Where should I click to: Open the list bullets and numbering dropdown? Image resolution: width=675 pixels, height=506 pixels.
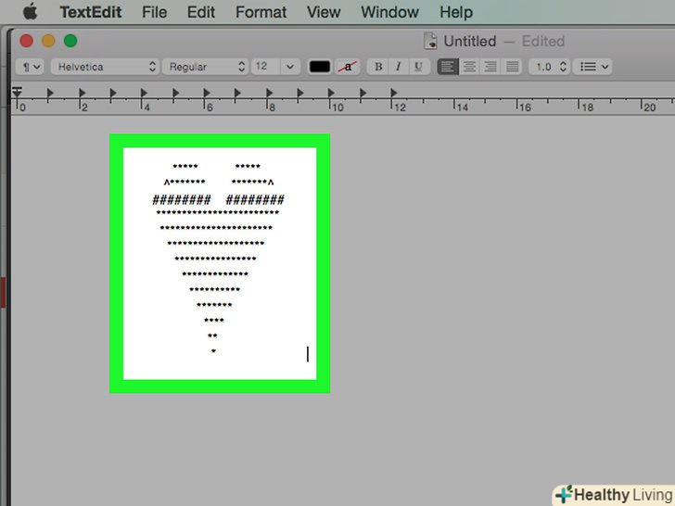(x=592, y=67)
